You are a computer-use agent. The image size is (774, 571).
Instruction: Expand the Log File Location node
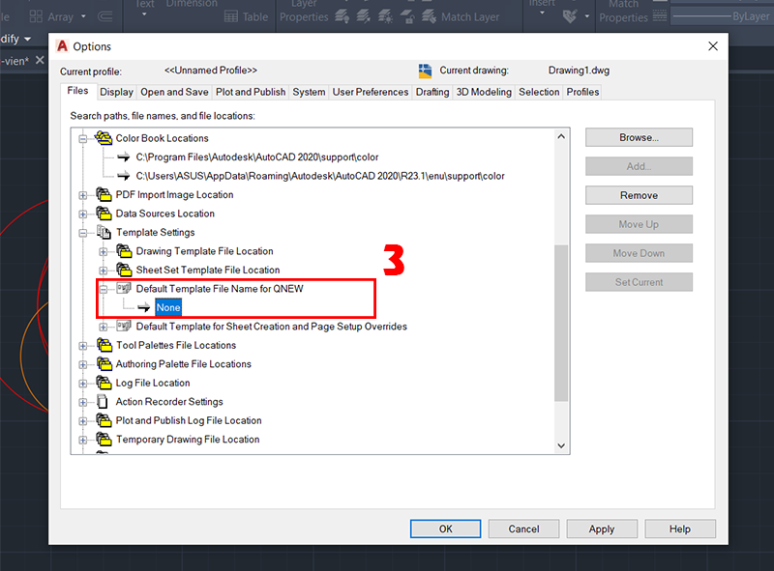[x=83, y=384]
